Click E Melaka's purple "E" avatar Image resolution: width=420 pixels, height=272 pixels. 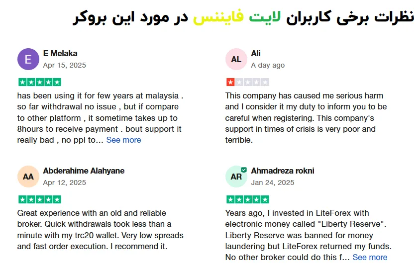tap(28, 59)
